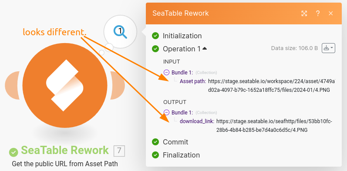Click the SeaTable module logo circle
347x171 pixels.
click(64, 85)
